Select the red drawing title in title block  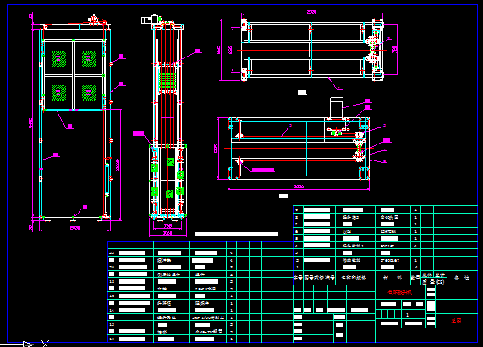[400, 292]
